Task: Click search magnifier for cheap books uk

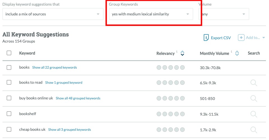Action: (254, 130)
